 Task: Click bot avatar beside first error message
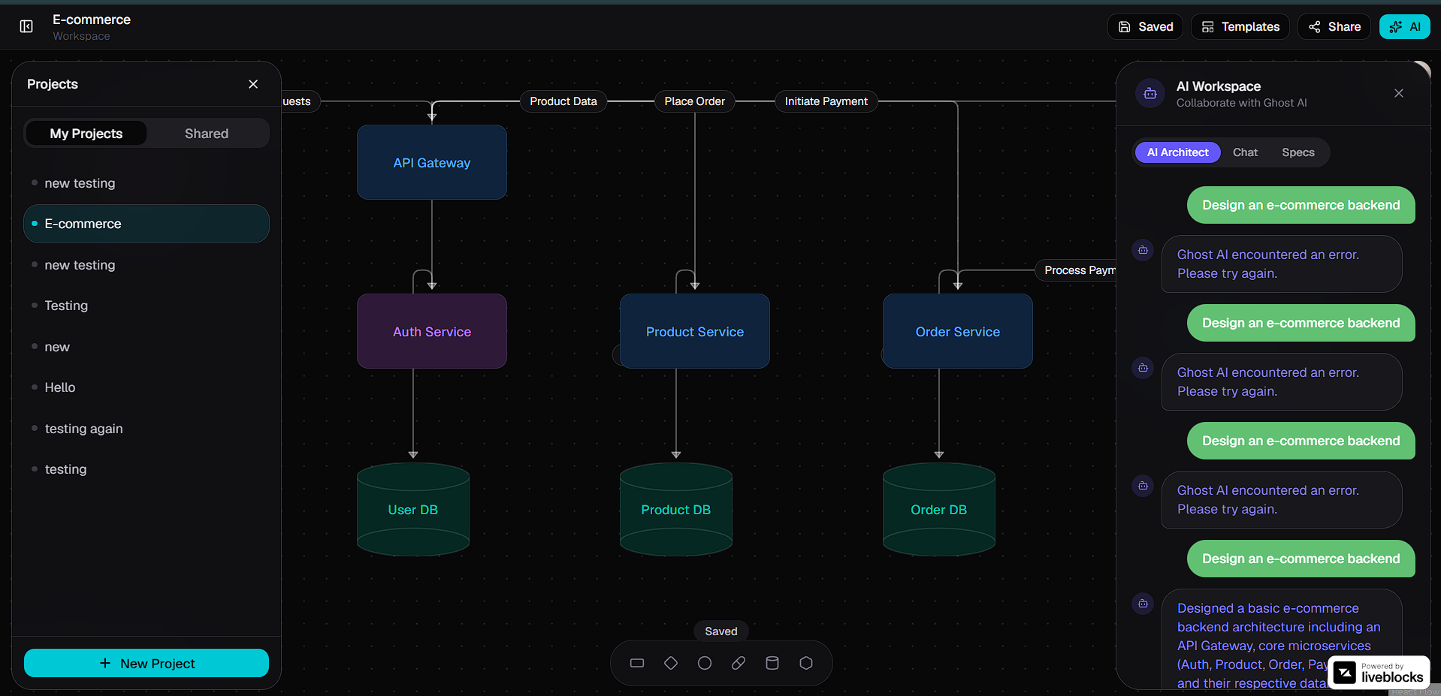(1143, 250)
